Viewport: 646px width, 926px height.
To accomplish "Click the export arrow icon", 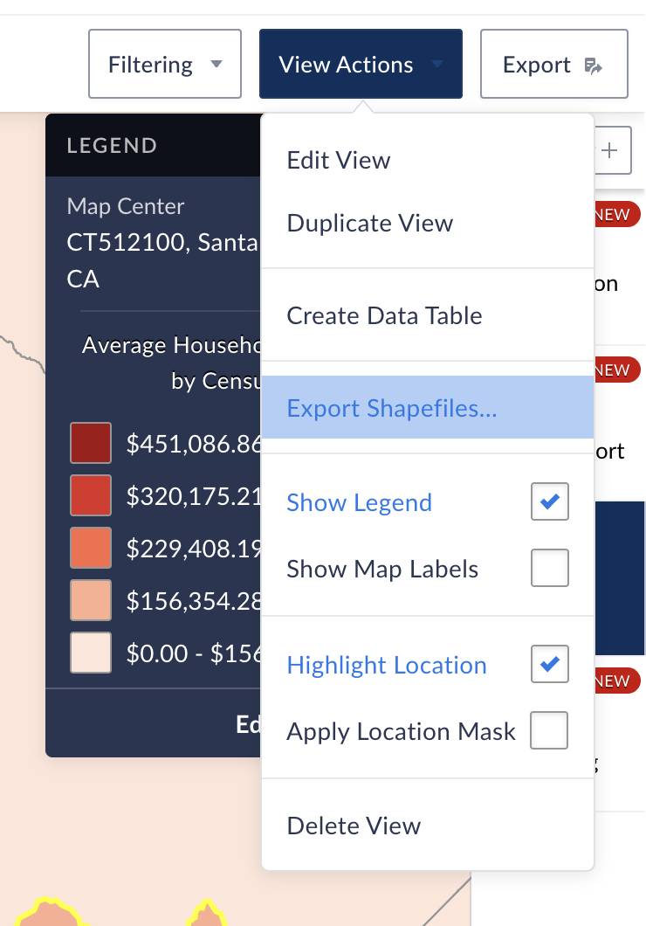I will (593, 66).
